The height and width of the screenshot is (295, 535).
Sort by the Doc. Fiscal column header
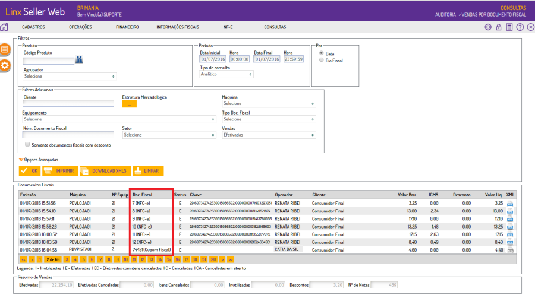pos(143,195)
